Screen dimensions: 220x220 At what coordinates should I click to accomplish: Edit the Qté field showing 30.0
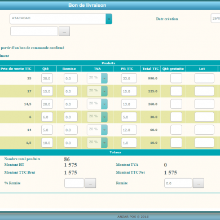coord(47,78)
